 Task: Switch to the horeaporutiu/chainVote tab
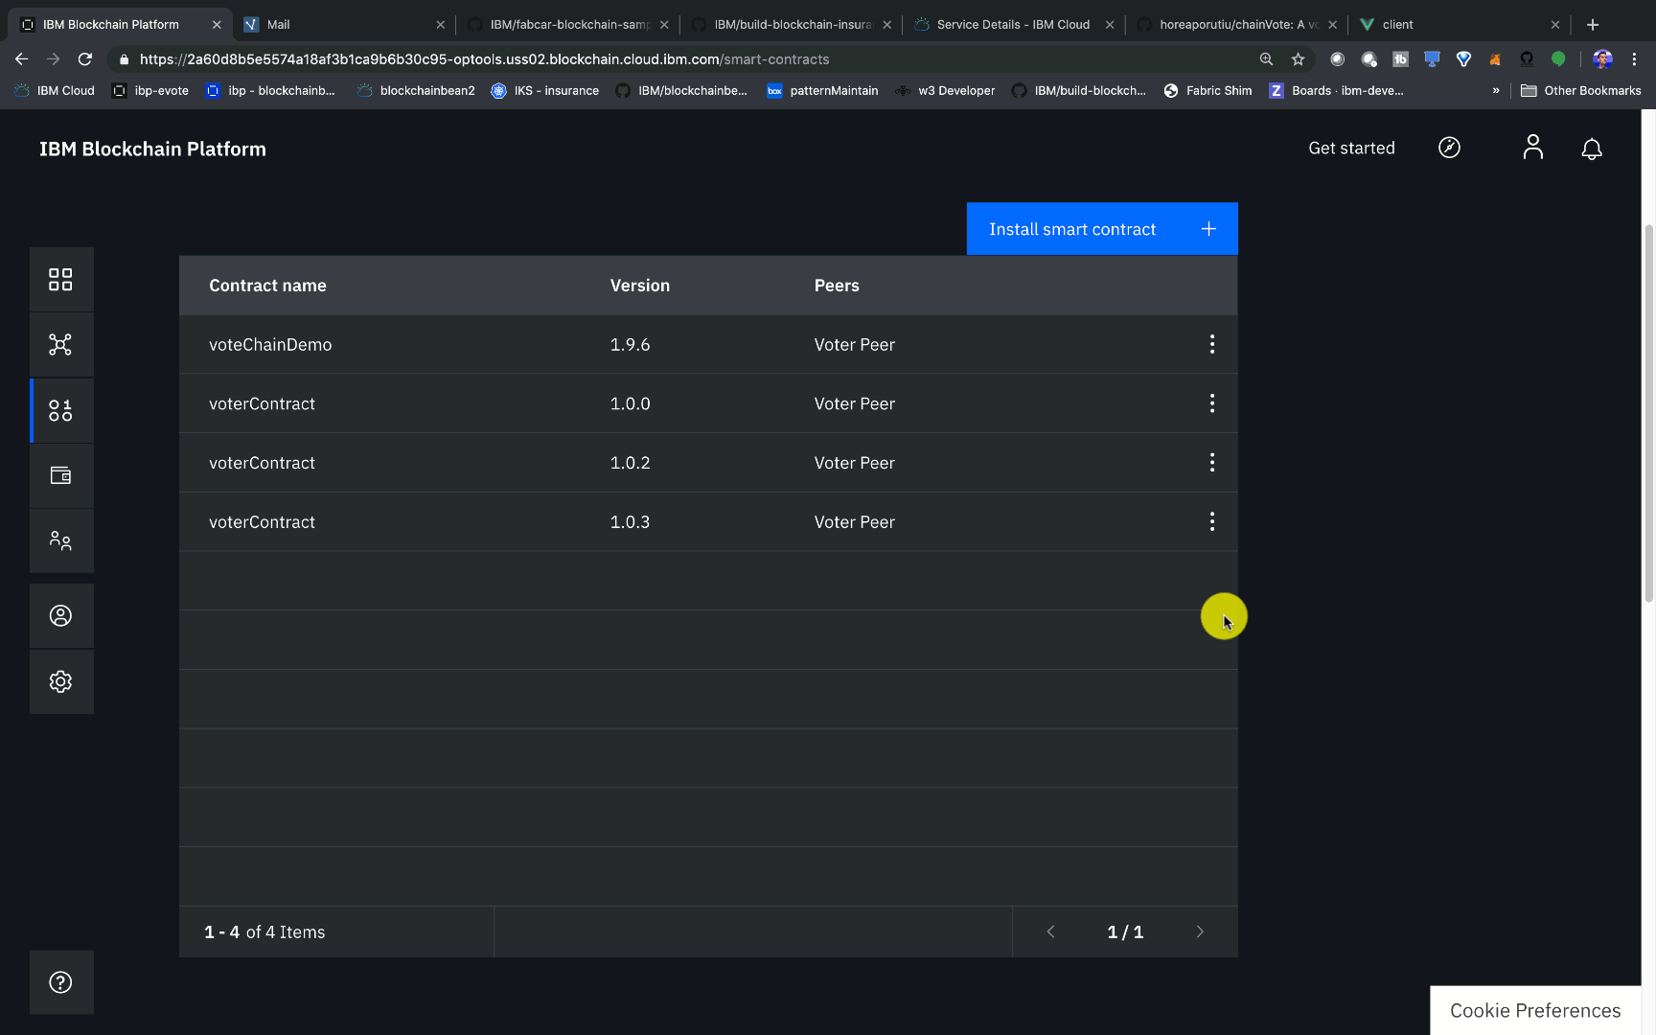1238,24
